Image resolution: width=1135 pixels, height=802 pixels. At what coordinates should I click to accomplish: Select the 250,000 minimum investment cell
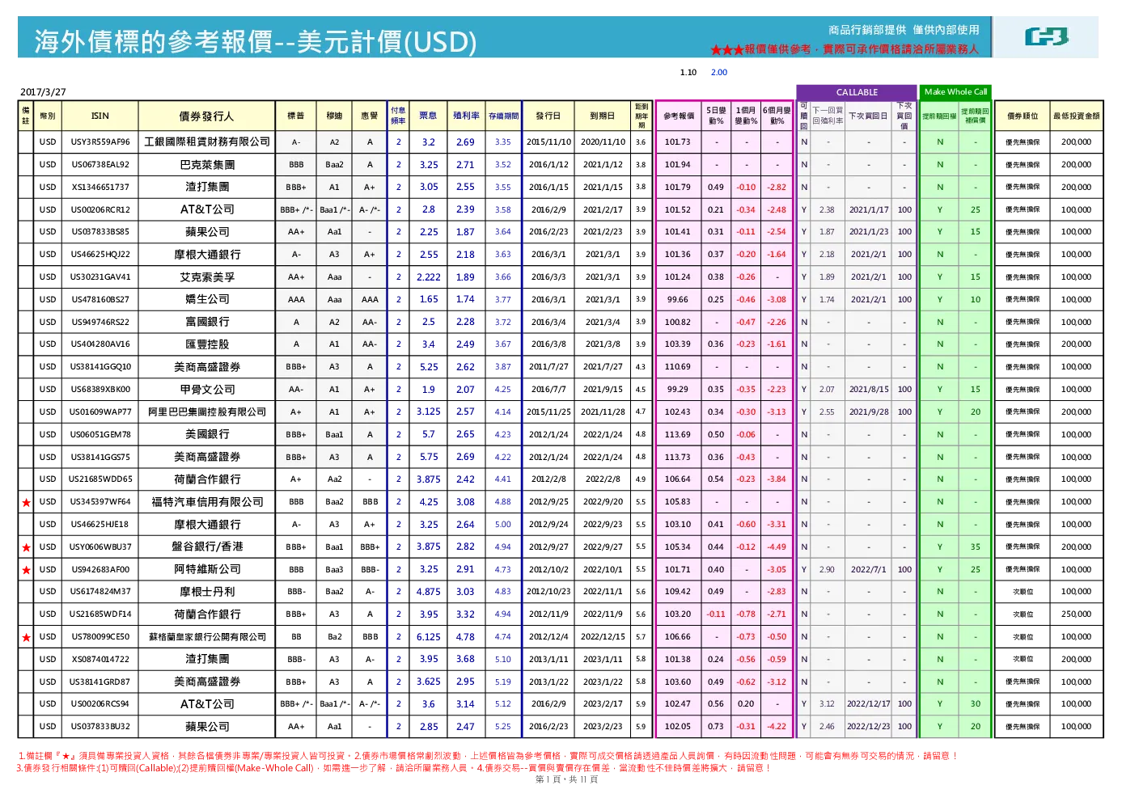click(x=1076, y=614)
